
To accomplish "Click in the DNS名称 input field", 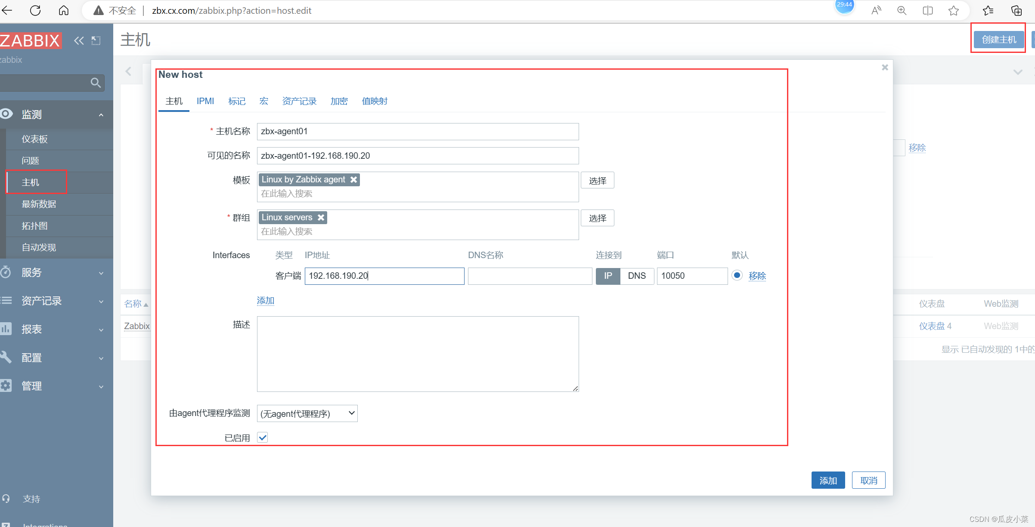I will 530,276.
